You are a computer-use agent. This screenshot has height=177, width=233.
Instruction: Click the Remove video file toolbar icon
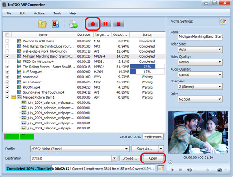pyautogui.click(x=55, y=24)
